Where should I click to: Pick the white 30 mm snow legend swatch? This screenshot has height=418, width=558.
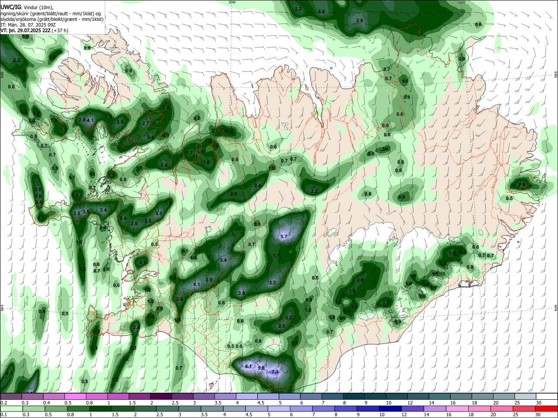547,397
